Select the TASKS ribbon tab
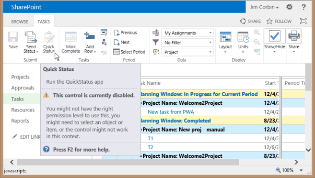Viewport: 315px width, 178px height. pyautogui.click(x=44, y=22)
